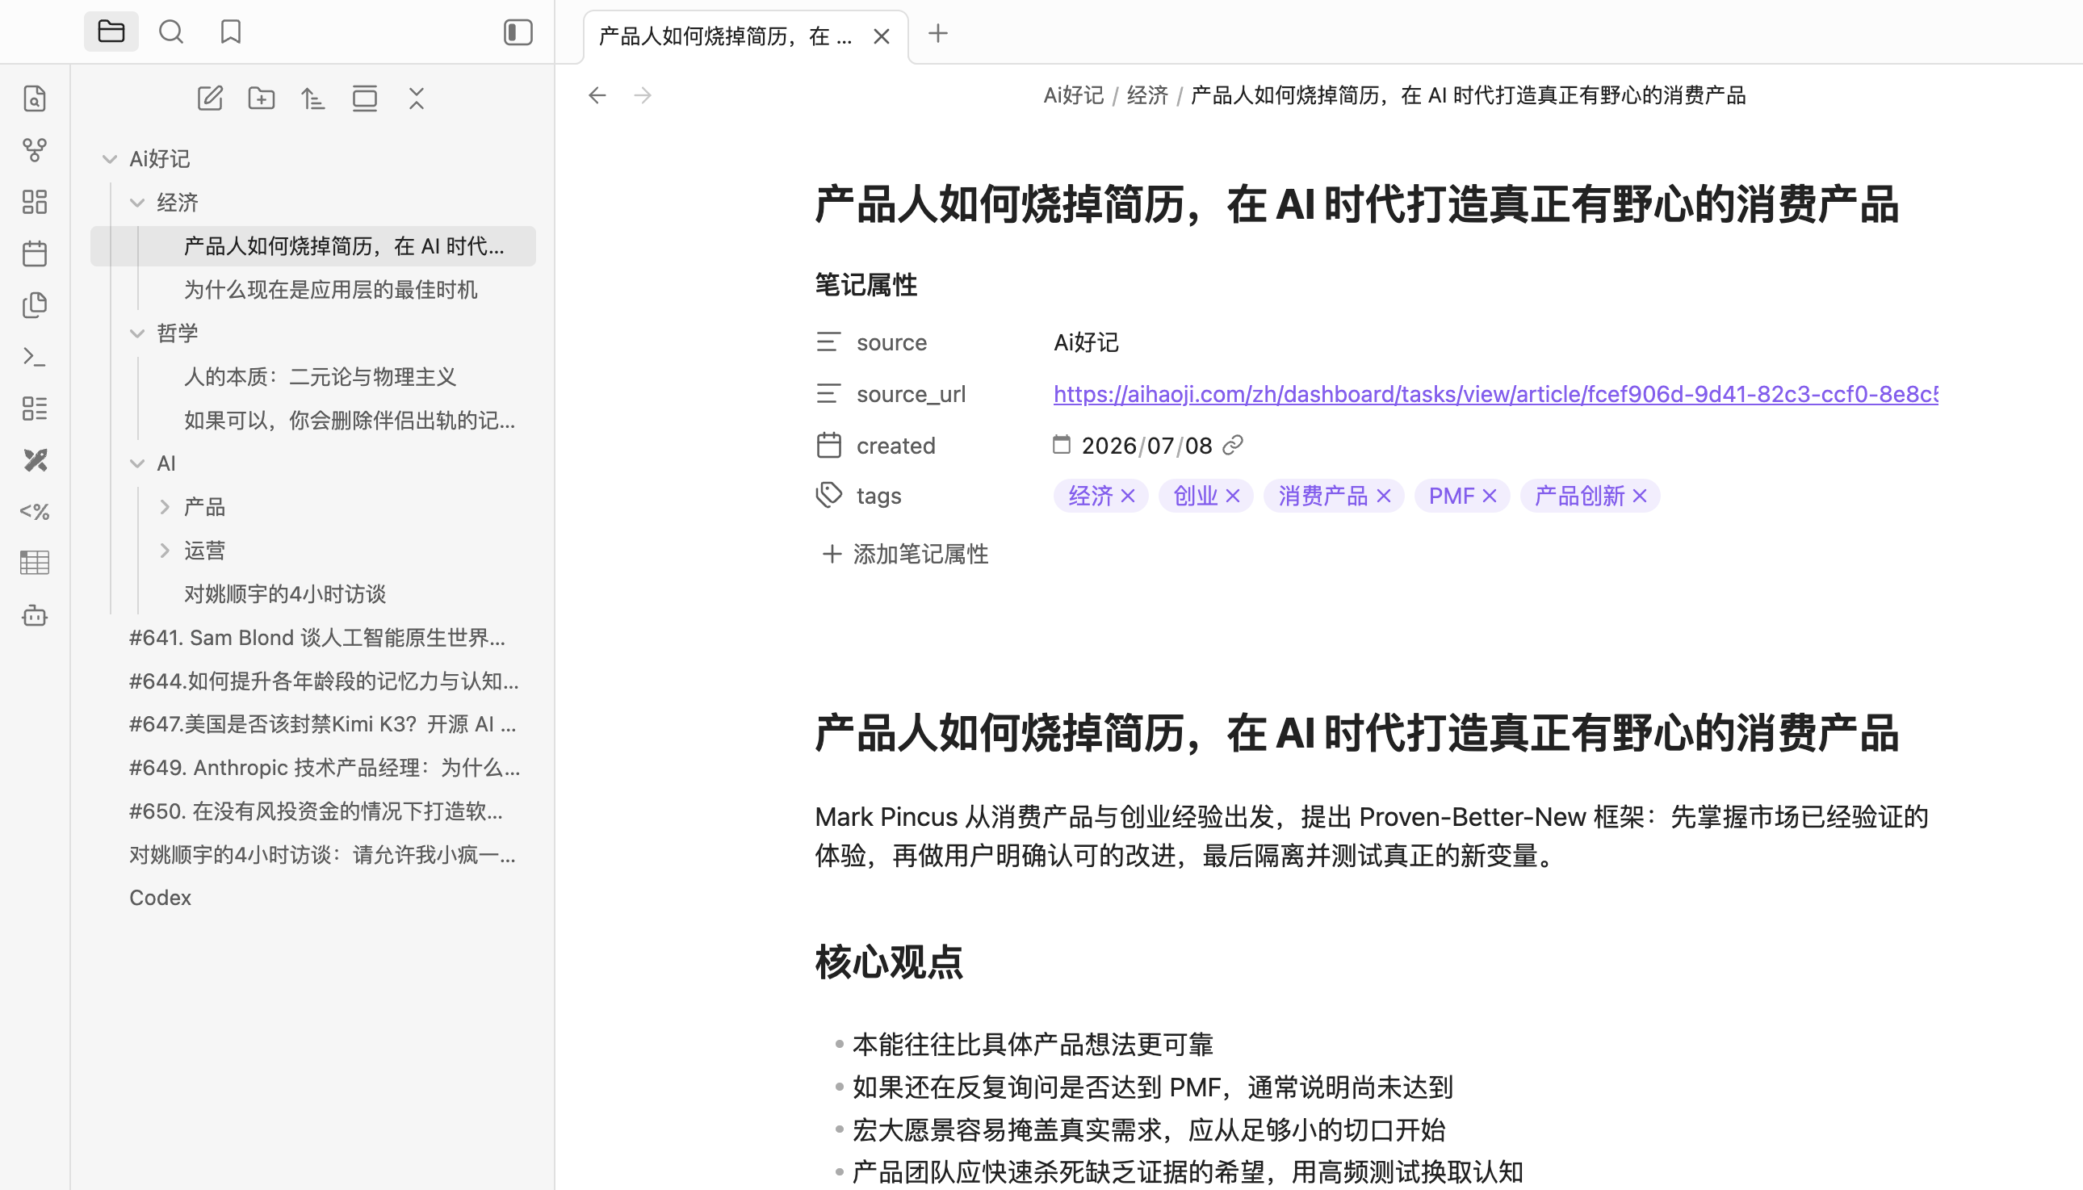Open the date picker for created property

pos(1061,445)
